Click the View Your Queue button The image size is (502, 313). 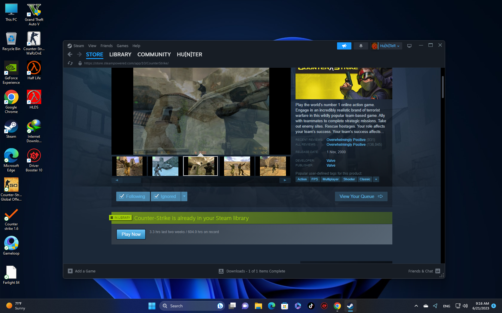click(361, 196)
